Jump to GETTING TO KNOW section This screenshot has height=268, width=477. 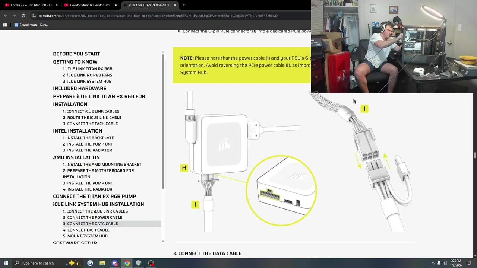click(x=75, y=62)
